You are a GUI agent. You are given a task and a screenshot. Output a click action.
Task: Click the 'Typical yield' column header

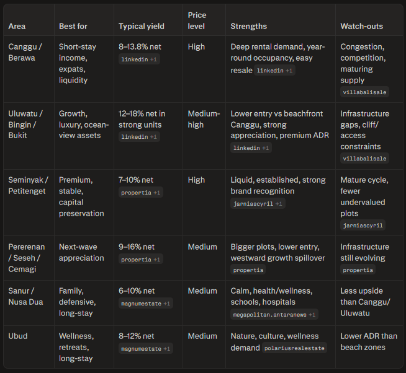click(x=142, y=26)
